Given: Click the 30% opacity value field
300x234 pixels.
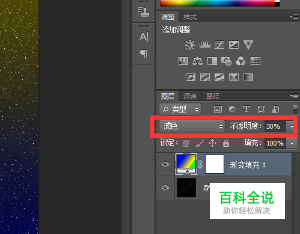Looking at the screenshot, I should pyautogui.click(x=275, y=126).
